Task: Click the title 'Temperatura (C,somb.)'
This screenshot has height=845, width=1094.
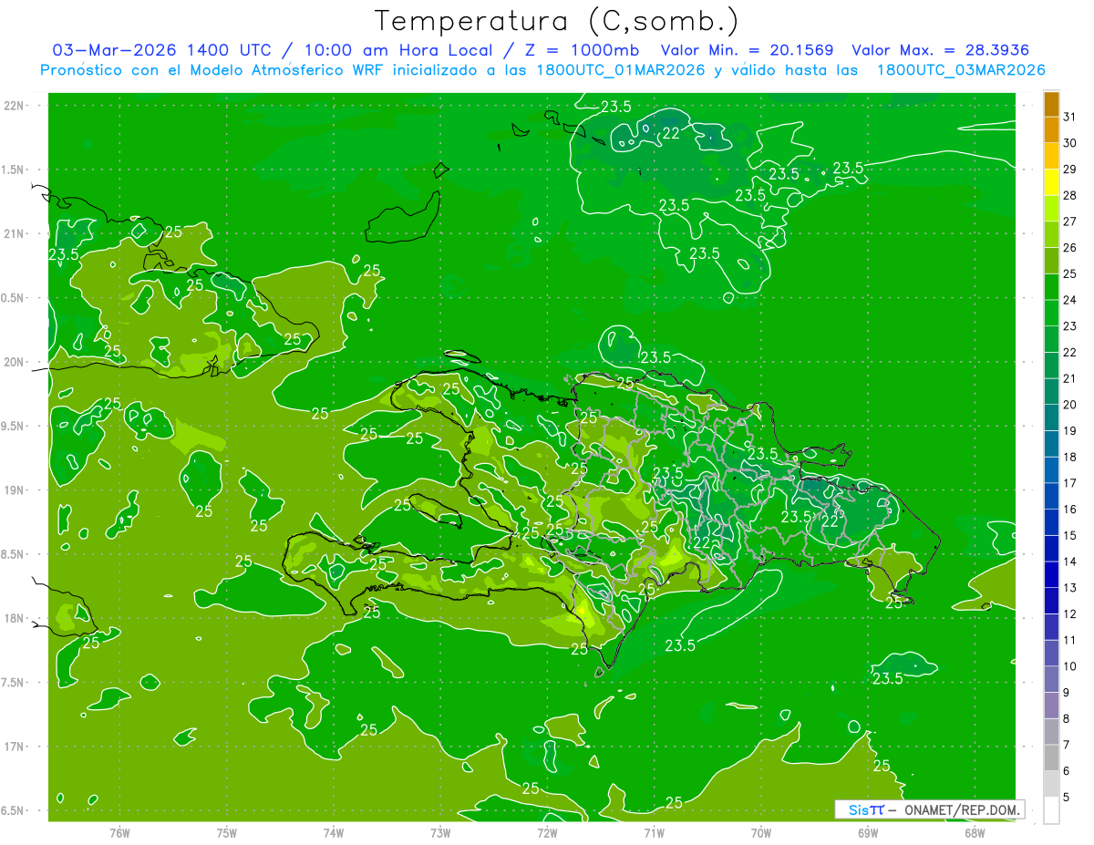Action: point(556,21)
